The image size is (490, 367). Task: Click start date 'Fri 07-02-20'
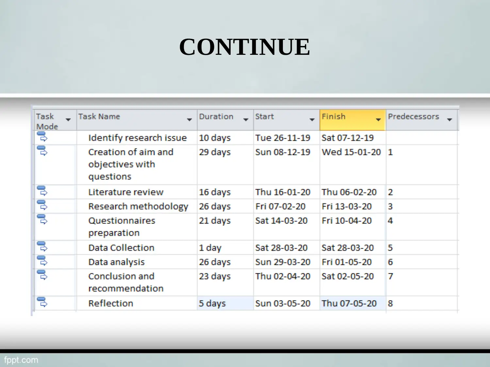coord(280,206)
